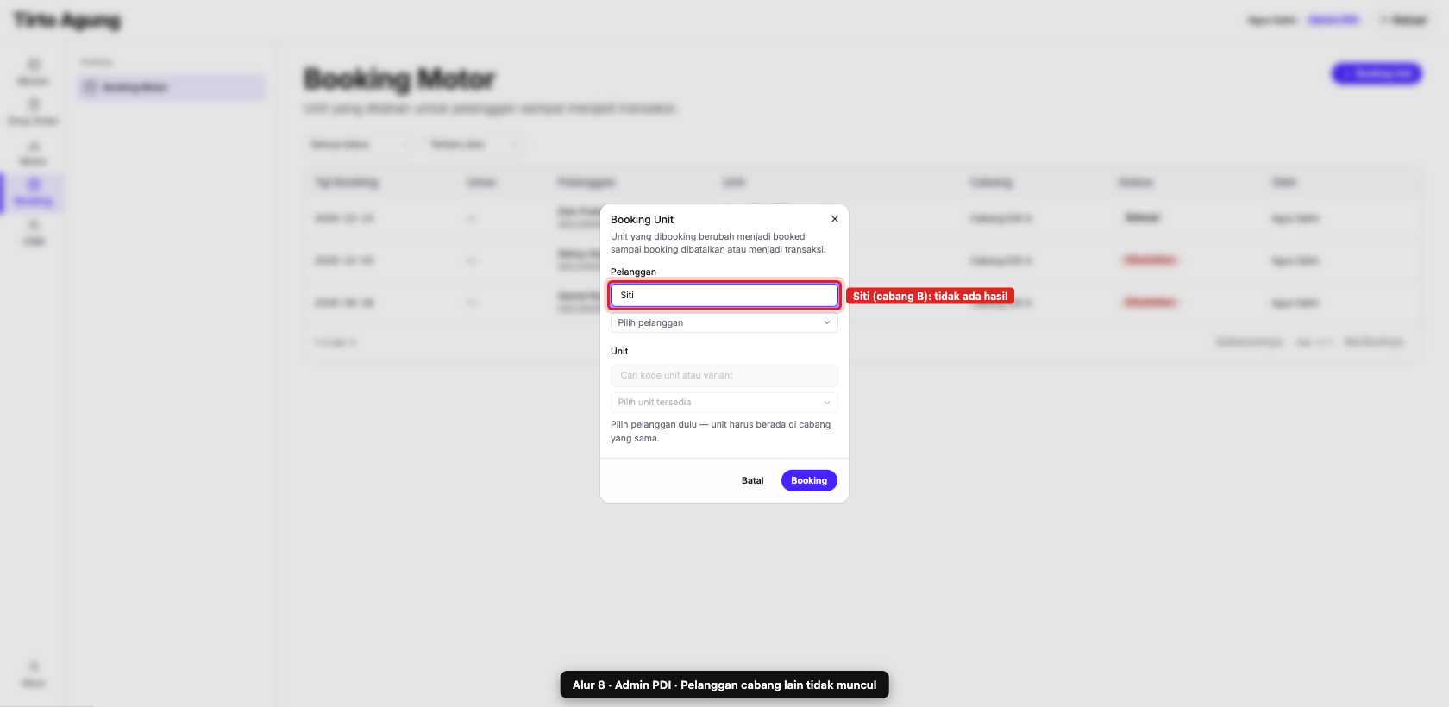Image resolution: width=1449 pixels, height=707 pixels.
Task: Open the Pilih pelanggan dropdown
Action: click(724, 322)
